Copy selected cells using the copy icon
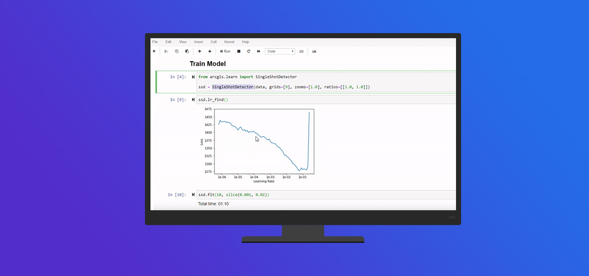 pyautogui.click(x=177, y=52)
